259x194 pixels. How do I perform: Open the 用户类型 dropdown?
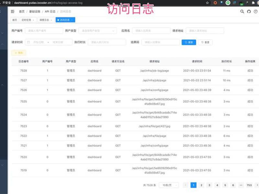(x=98, y=31)
